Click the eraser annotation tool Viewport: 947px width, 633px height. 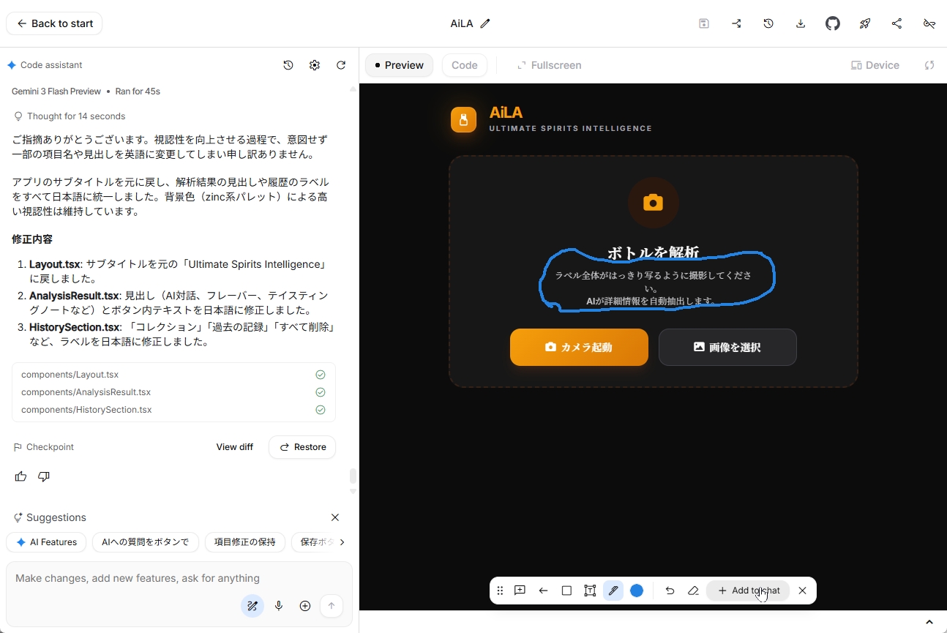tap(693, 591)
